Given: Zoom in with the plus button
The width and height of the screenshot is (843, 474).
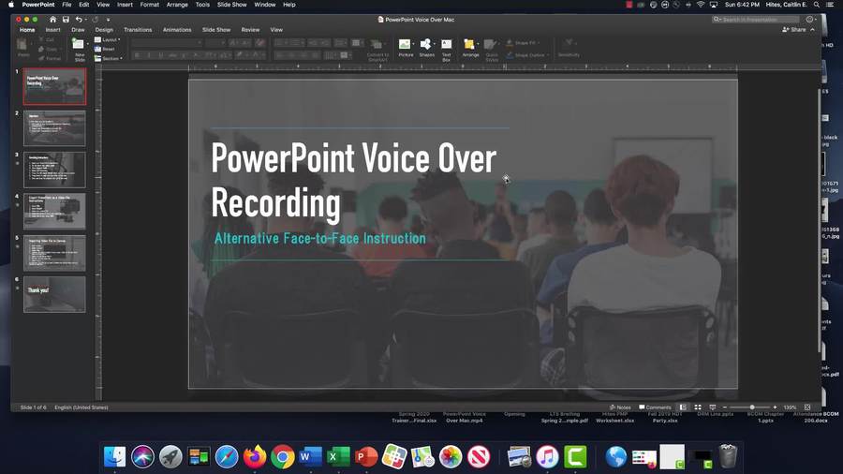Looking at the screenshot, I should [775, 407].
